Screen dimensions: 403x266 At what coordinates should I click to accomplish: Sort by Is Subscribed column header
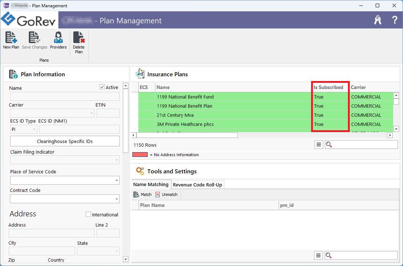[330, 87]
